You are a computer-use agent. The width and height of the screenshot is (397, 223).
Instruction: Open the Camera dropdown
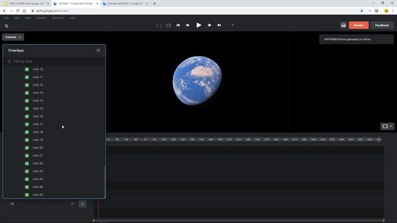point(13,37)
